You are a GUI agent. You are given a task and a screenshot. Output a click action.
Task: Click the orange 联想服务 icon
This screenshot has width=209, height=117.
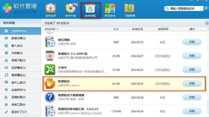(x=50, y=83)
